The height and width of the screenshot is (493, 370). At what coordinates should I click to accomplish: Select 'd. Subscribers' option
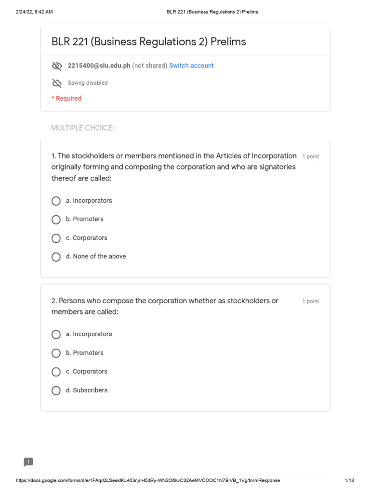point(56,390)
